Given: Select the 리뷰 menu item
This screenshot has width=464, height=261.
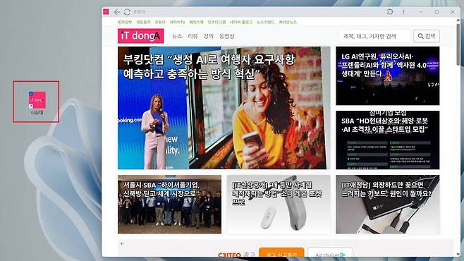Looking at the screenshot, I should click(x=193, y=36).
